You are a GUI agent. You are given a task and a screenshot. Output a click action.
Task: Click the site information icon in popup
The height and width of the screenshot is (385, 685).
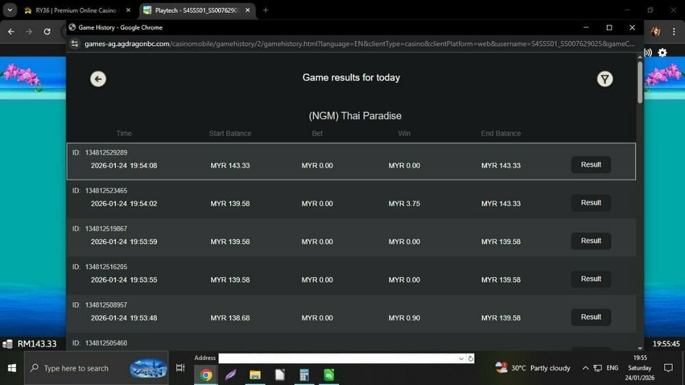75,44
